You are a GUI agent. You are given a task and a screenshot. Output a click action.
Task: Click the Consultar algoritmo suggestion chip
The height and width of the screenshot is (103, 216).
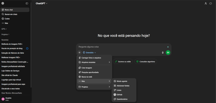coord(146,61)
